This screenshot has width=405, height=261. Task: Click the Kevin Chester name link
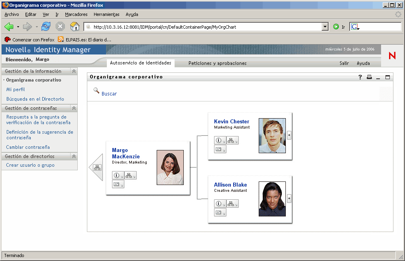(x=232, y=121)
